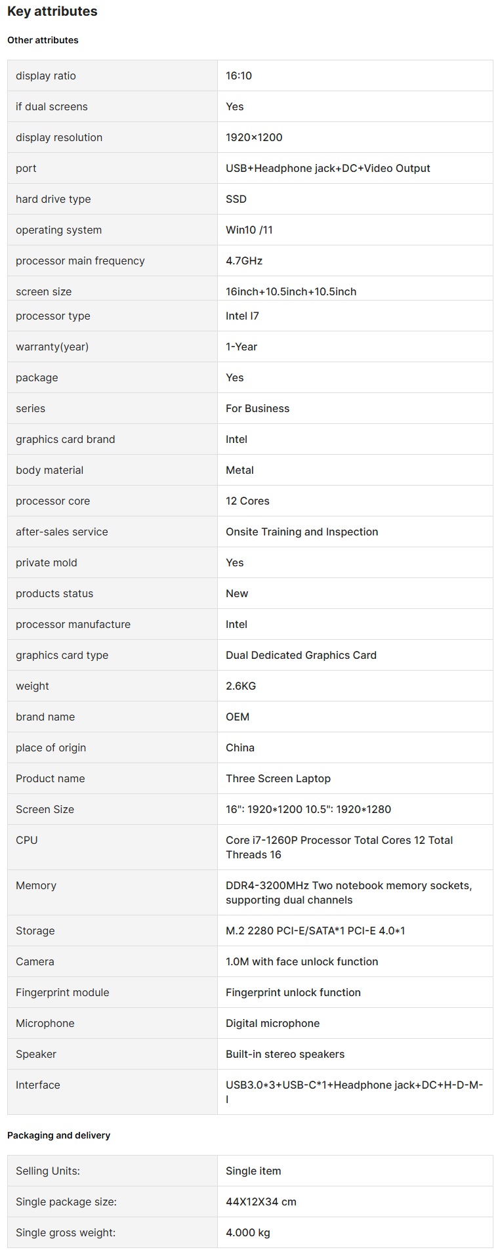Click the Intel I7 processor type value
The image size is (500, 1254).
[x=242, y=316]
